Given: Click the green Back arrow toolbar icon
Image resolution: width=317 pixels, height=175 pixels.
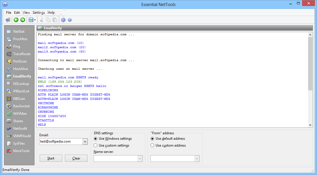Looking at the screenshot, I should pos(16,20).
